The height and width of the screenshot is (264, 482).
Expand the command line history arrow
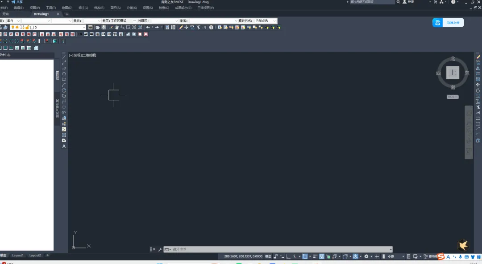pos(391,250)
